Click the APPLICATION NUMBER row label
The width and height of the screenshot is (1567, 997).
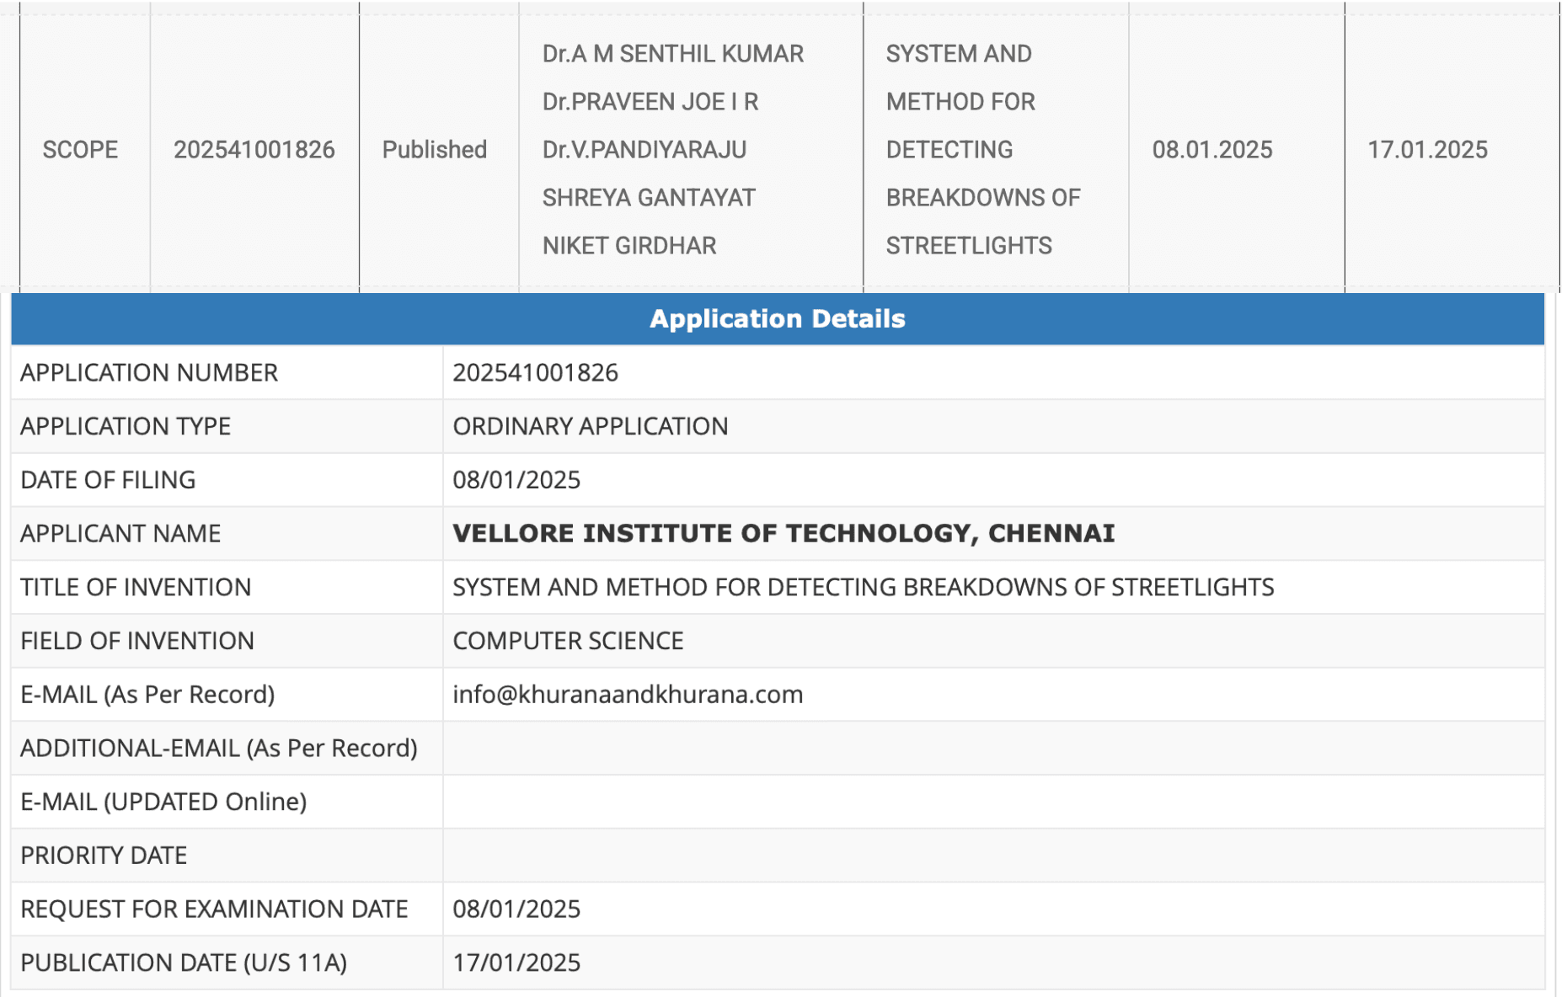pyautogui.click(x=149, y=373)
